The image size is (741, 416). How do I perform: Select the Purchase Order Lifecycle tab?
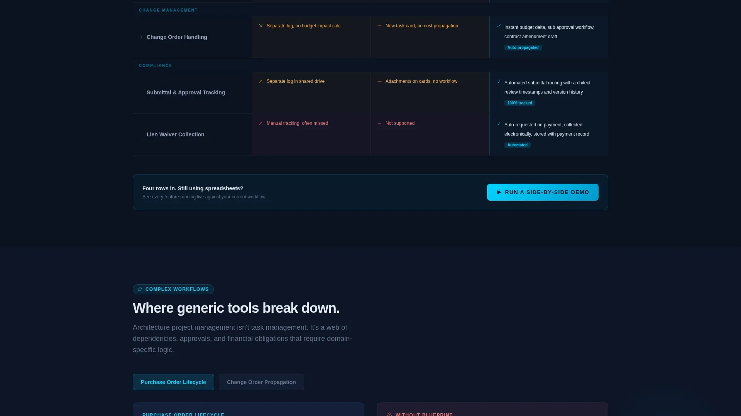coord(173,382)
